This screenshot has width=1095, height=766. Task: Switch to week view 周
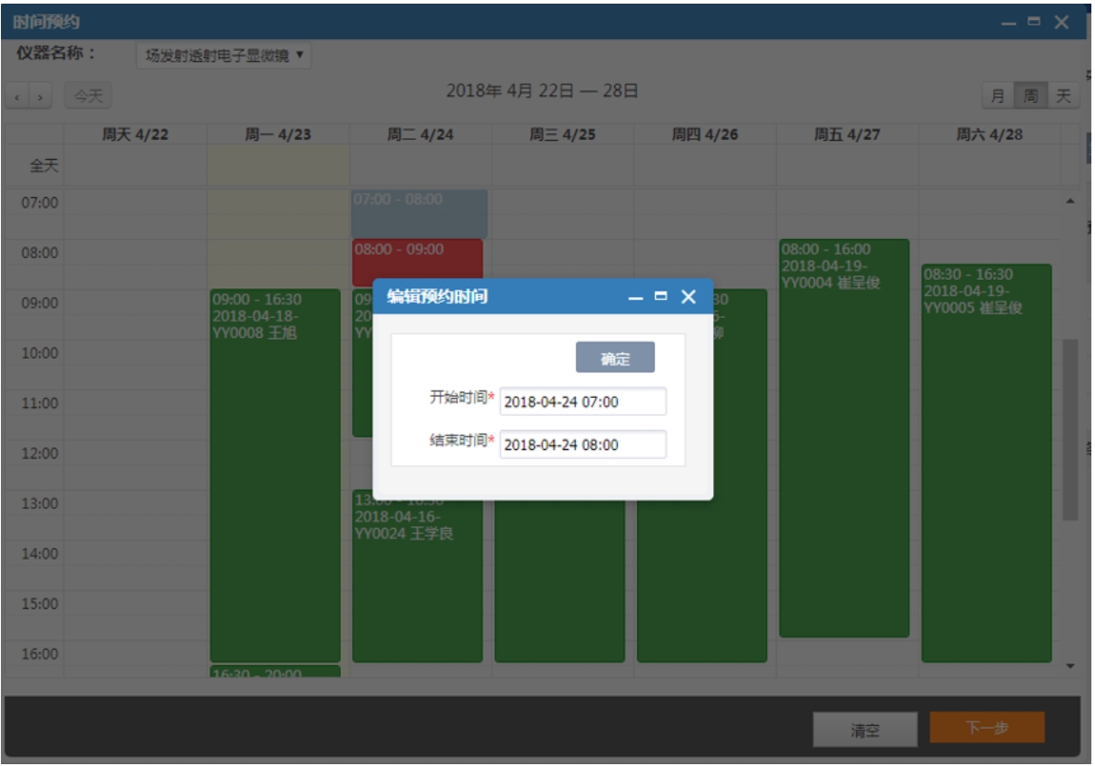coord(1030,95)
